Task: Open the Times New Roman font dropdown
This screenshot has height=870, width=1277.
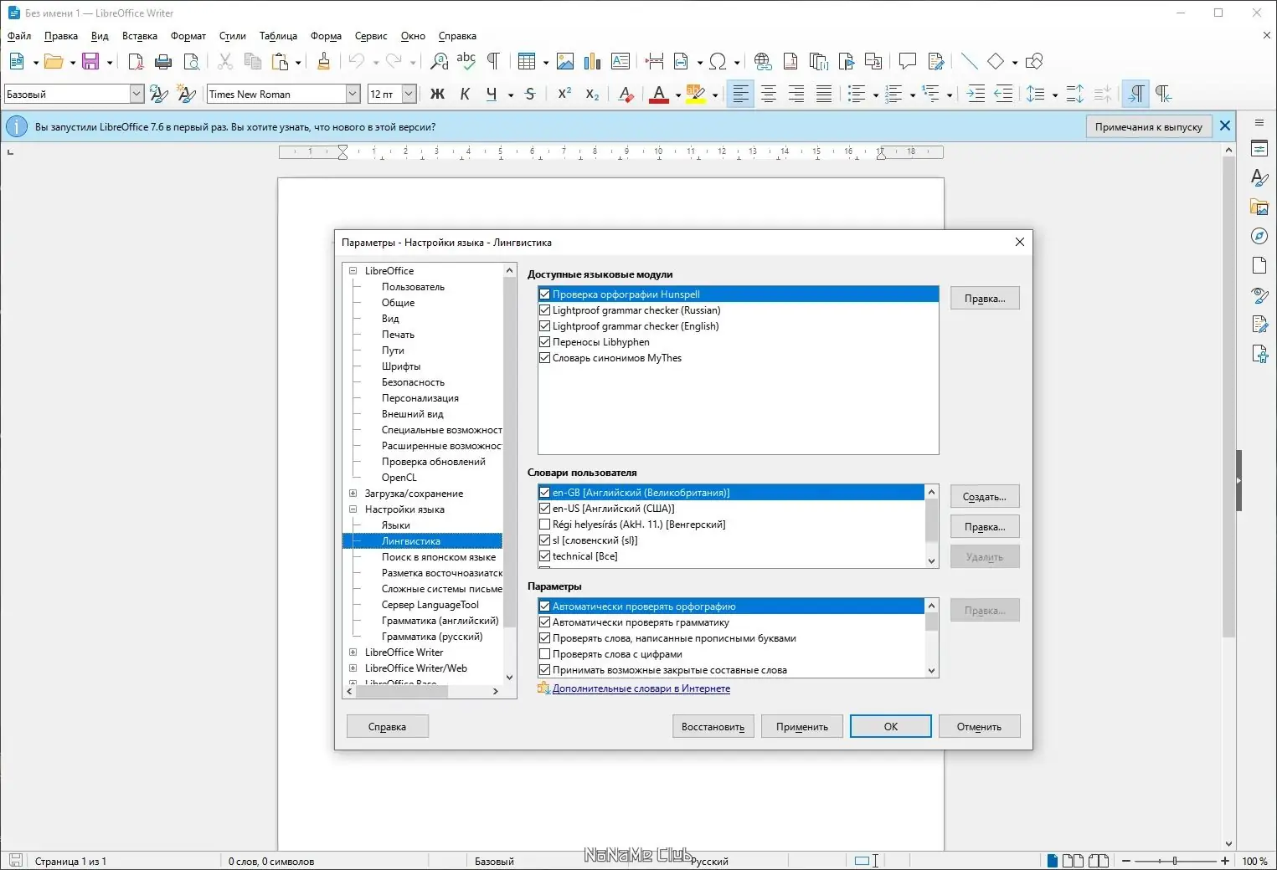Action: [353, 94]
